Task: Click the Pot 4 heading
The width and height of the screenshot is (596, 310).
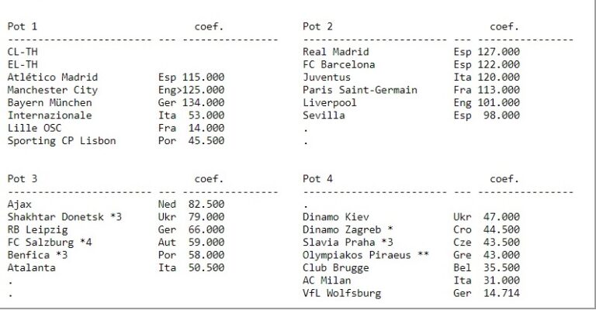Action: point(317,178)
